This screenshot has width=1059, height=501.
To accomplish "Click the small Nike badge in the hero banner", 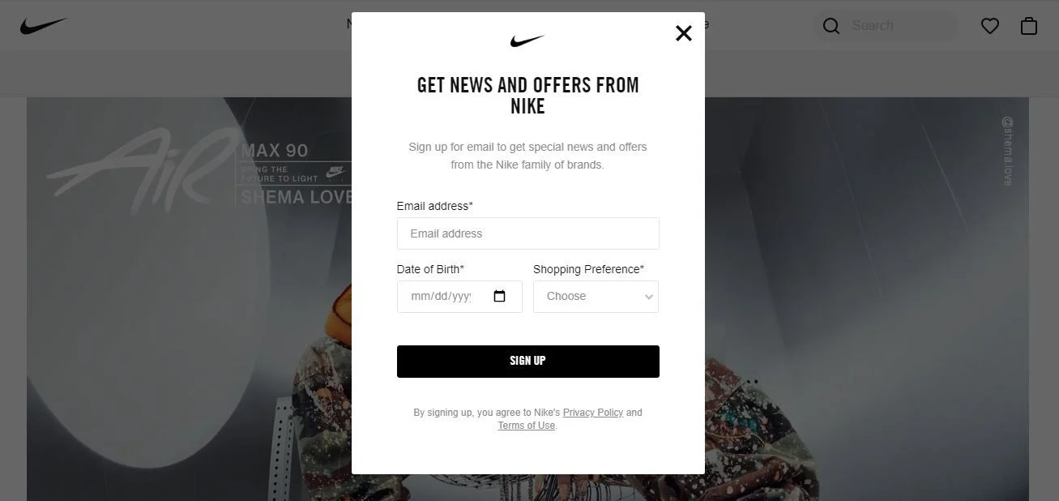I will (x=337, y=172).
